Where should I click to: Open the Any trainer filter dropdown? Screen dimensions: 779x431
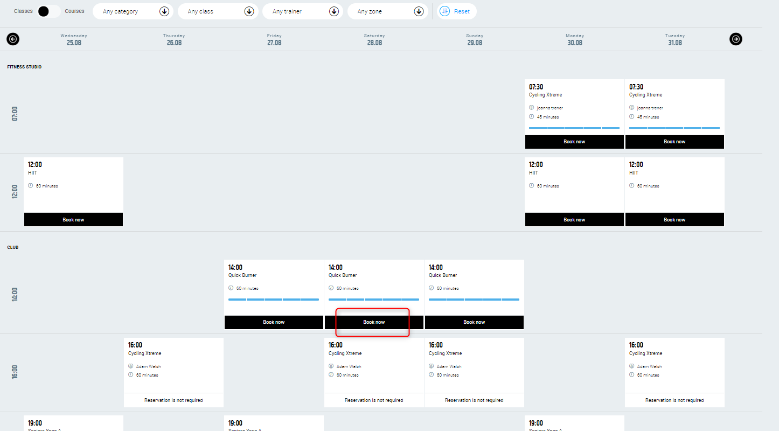coord(302,11)
